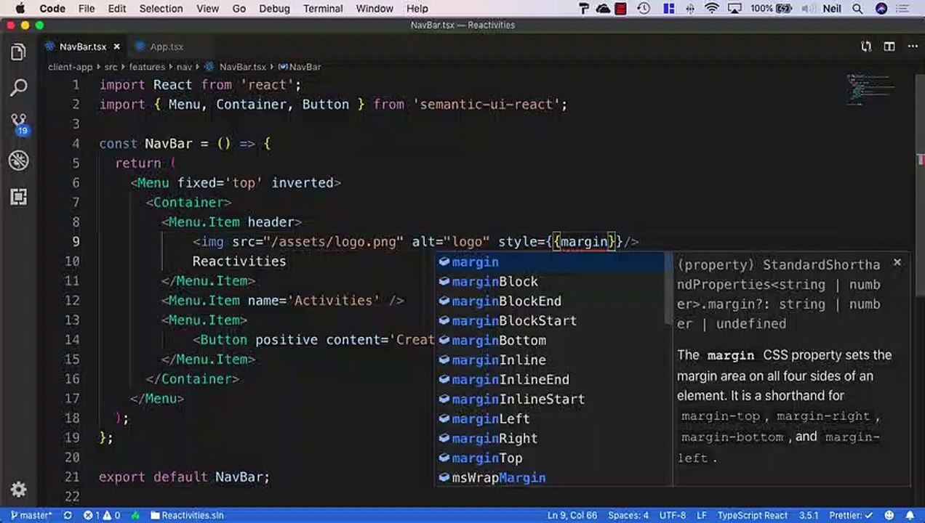This screenshot has height=523, width=925.
Task: Change indentation via Spaces: 4
Action: [628, 515]
